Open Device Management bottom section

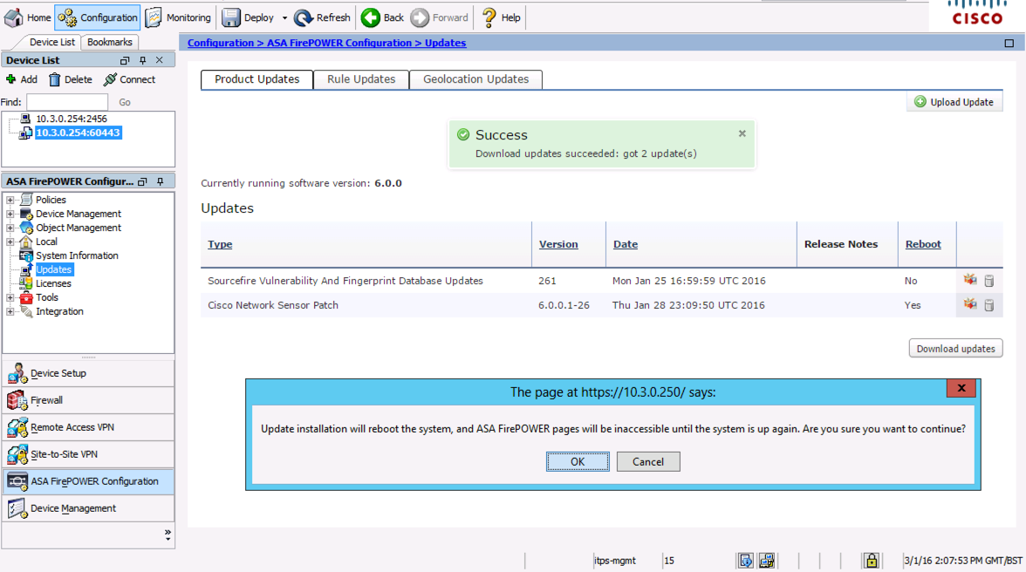88,508
